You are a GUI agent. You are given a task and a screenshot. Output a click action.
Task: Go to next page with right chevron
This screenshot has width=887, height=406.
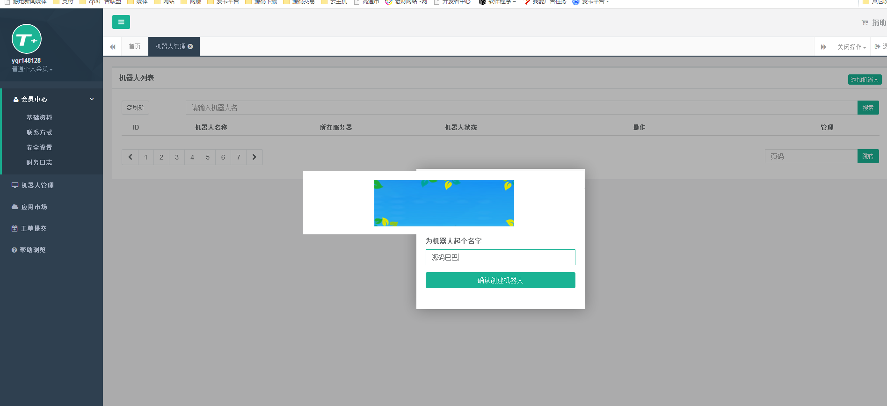tap(254, 157)
